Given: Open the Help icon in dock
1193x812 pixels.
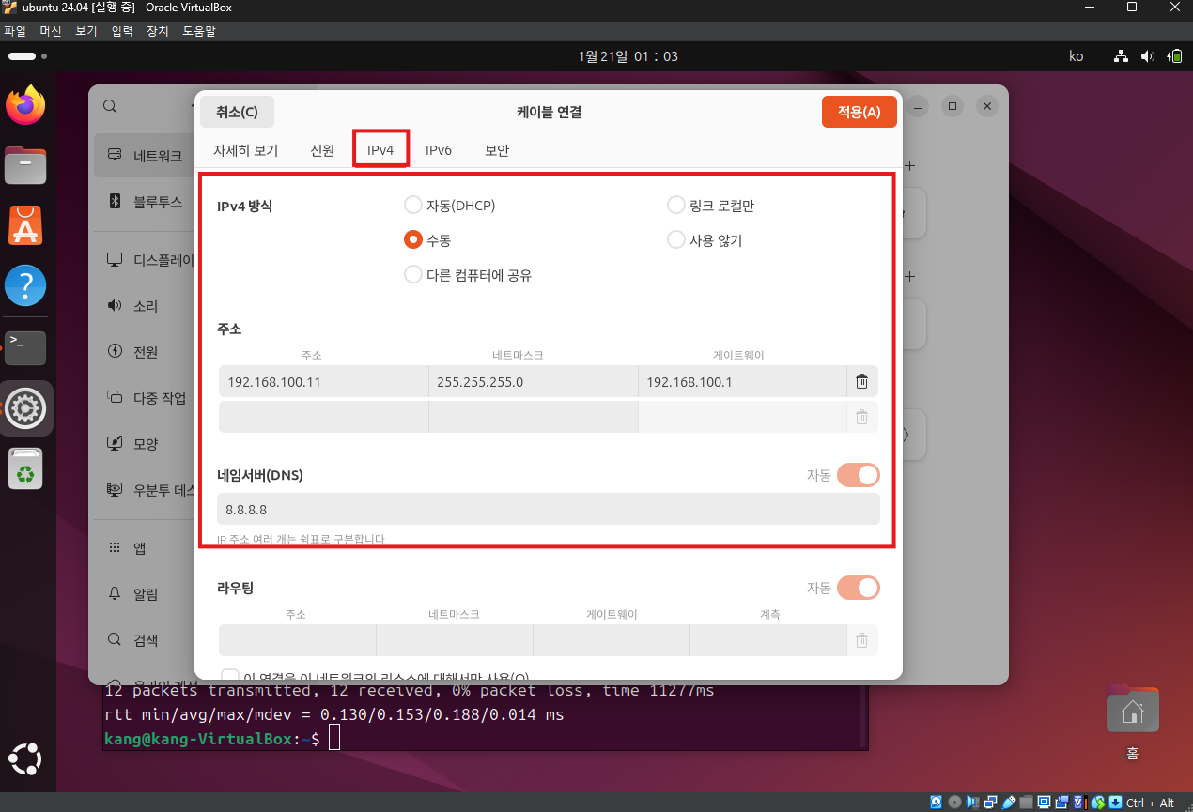Looking at the screenshot, I should coord(25,285).
